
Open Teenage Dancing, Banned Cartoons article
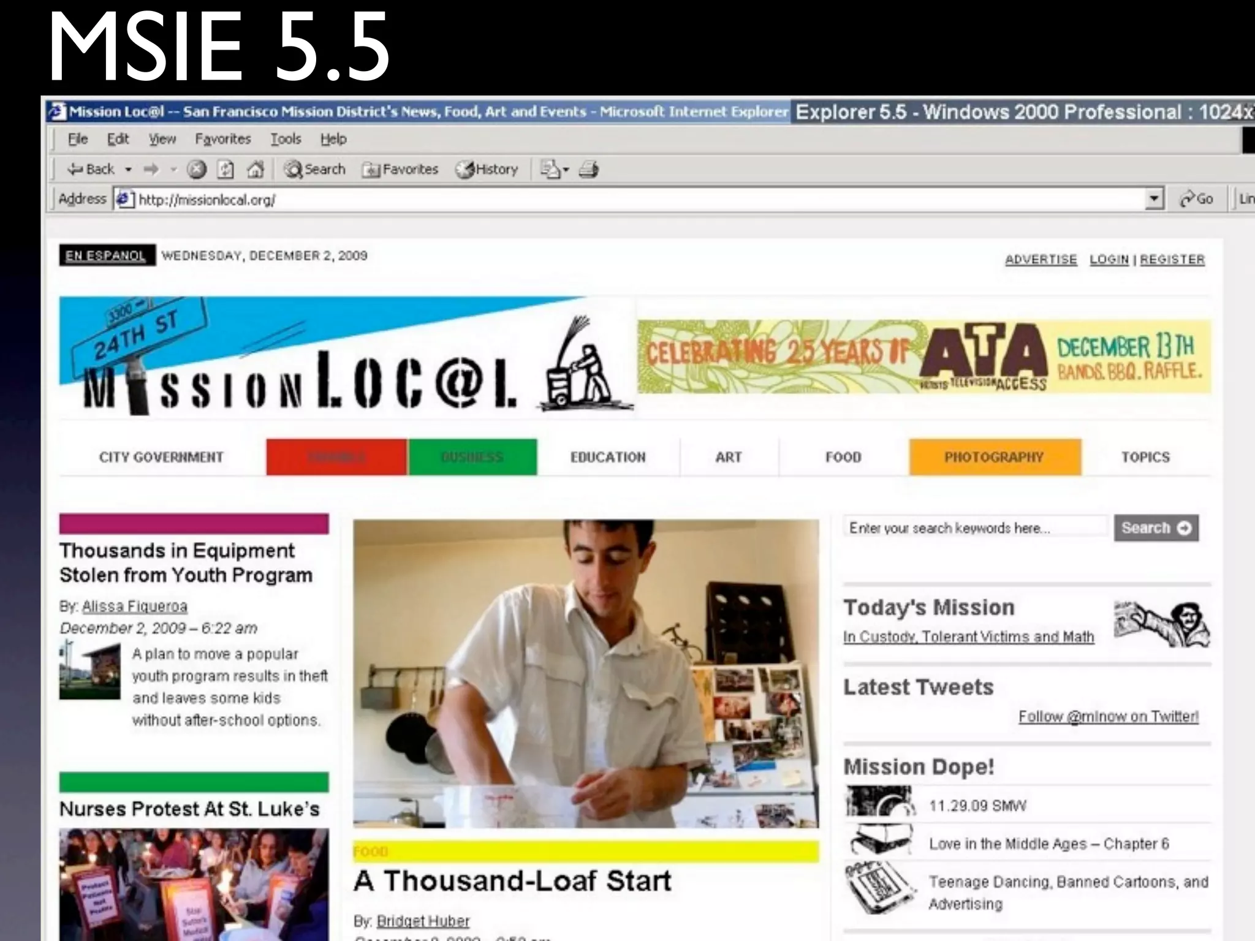point(1068,893)
